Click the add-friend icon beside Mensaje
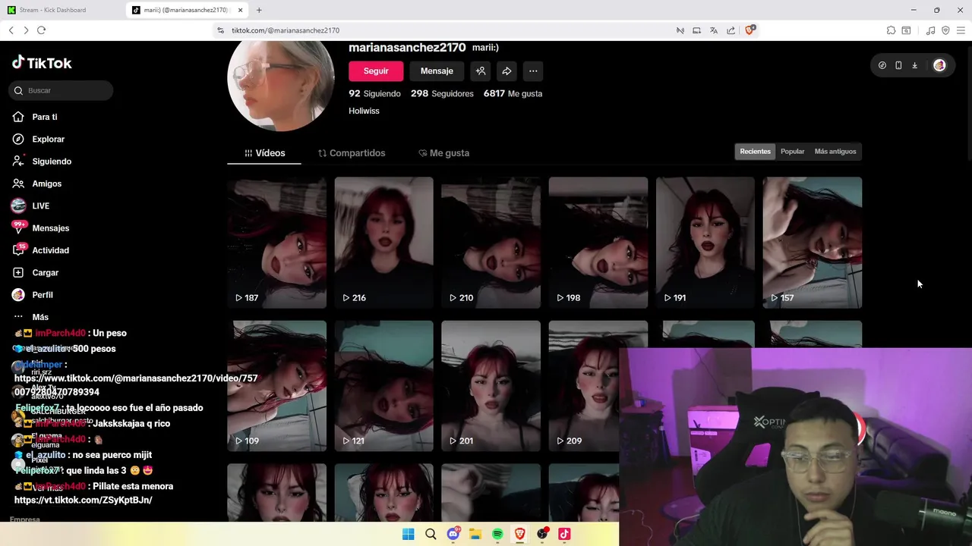 [x=481, y=71]
